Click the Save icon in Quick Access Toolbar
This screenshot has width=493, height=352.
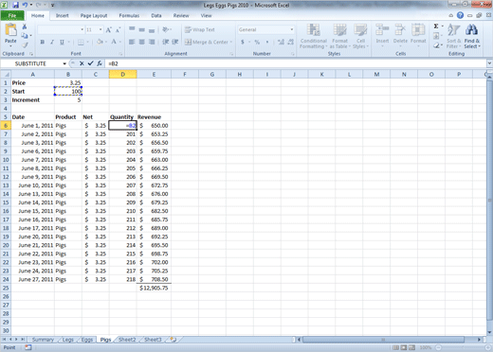coord(15,5)
